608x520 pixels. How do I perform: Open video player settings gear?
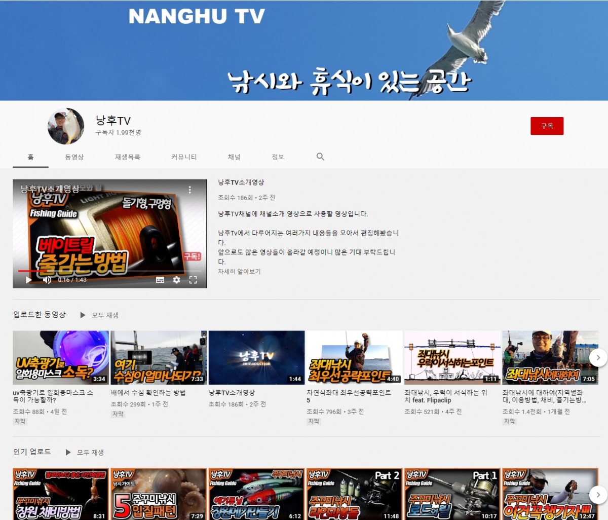click(176, 280)
